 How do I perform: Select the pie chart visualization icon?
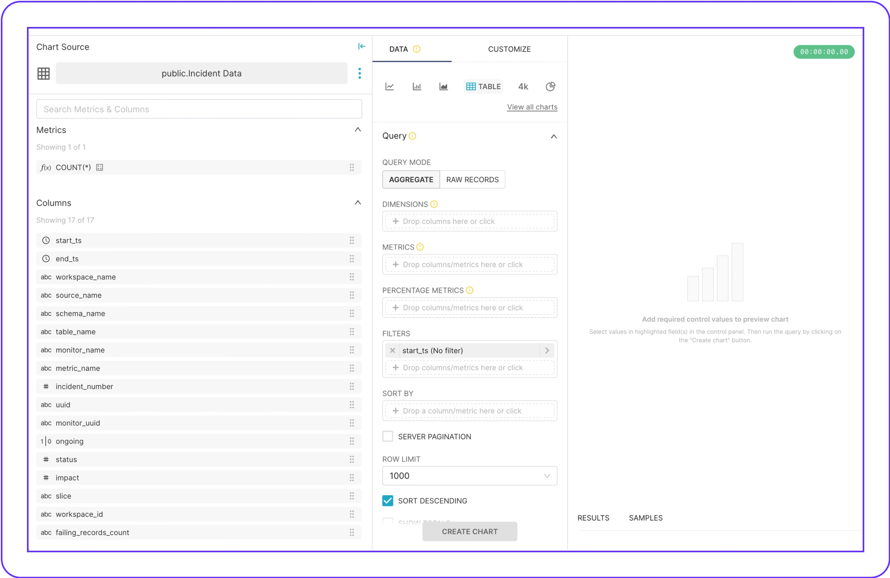550,86
